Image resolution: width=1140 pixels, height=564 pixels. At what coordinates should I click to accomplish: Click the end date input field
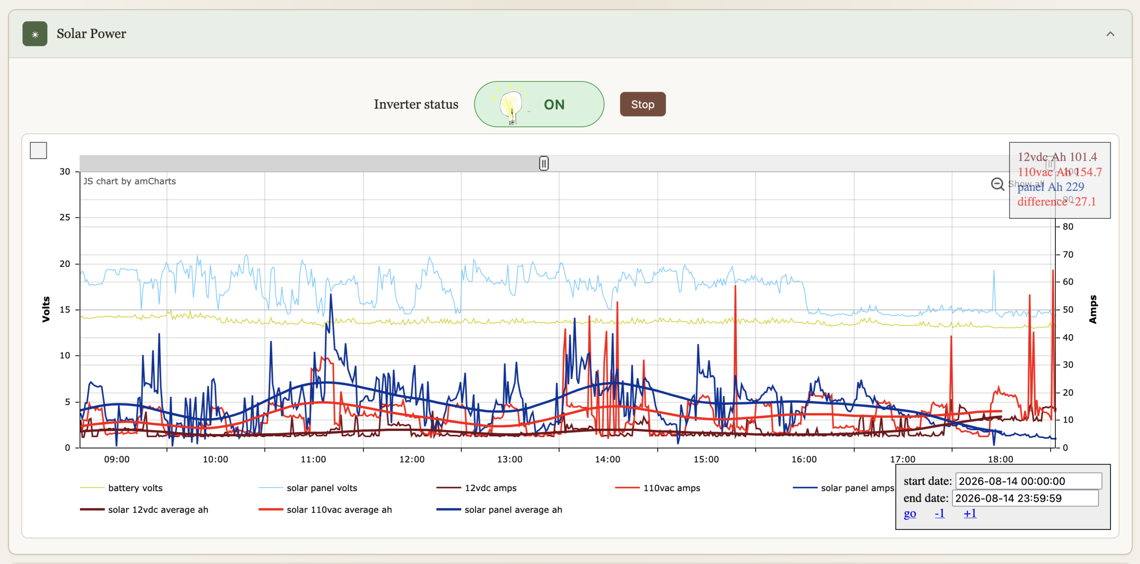tap(1025, 498)
